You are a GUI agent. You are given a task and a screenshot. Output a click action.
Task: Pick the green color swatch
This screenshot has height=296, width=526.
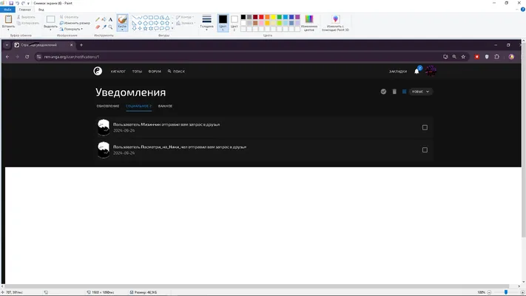(x=280, y=17)
